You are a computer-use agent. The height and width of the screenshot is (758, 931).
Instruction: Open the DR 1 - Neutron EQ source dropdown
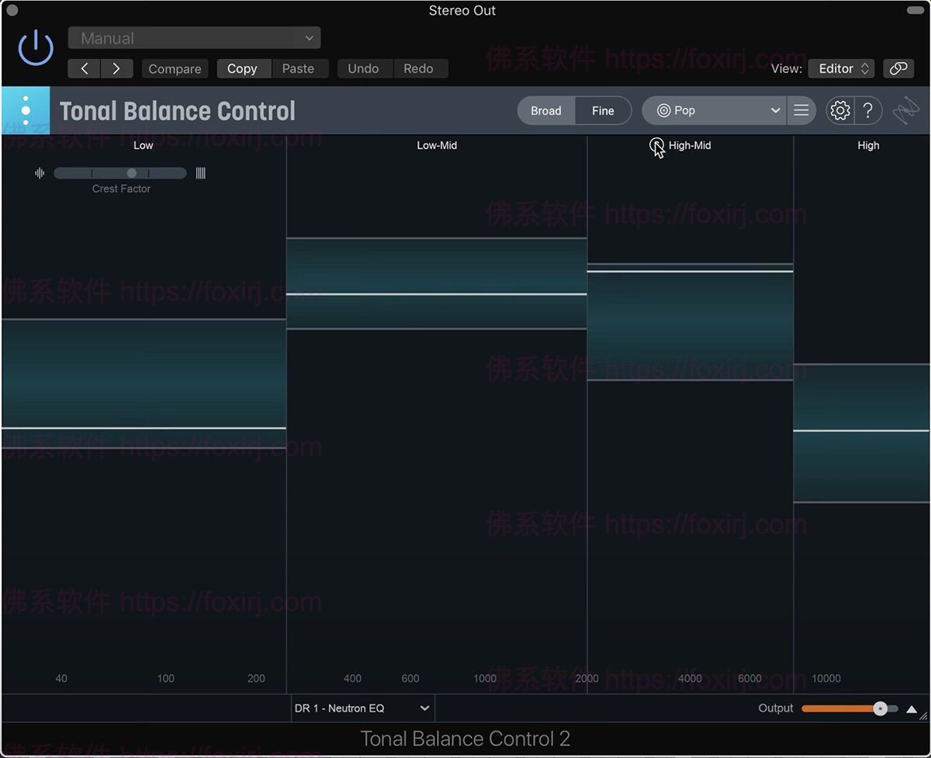click(x=362, y=708)
